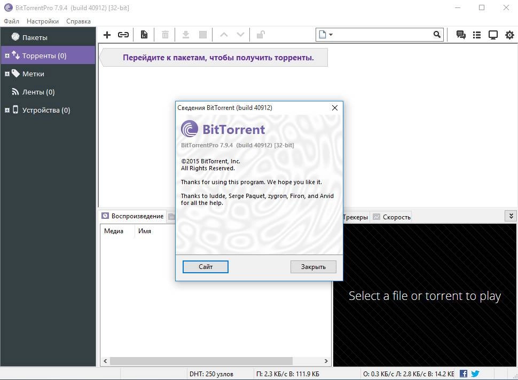Open search provider dropdown arrow
The width and height of the screenshot is (518, 380).
pyautogui.click(x=331, y=34)
